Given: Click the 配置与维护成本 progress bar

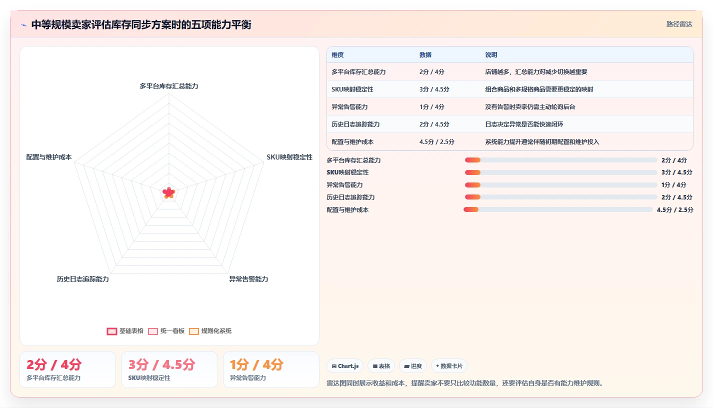Looking at the screenshot, I should click(x=558, y=209).
